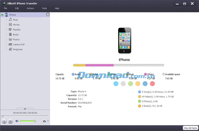Open the Books section

[x=16, y=35]
